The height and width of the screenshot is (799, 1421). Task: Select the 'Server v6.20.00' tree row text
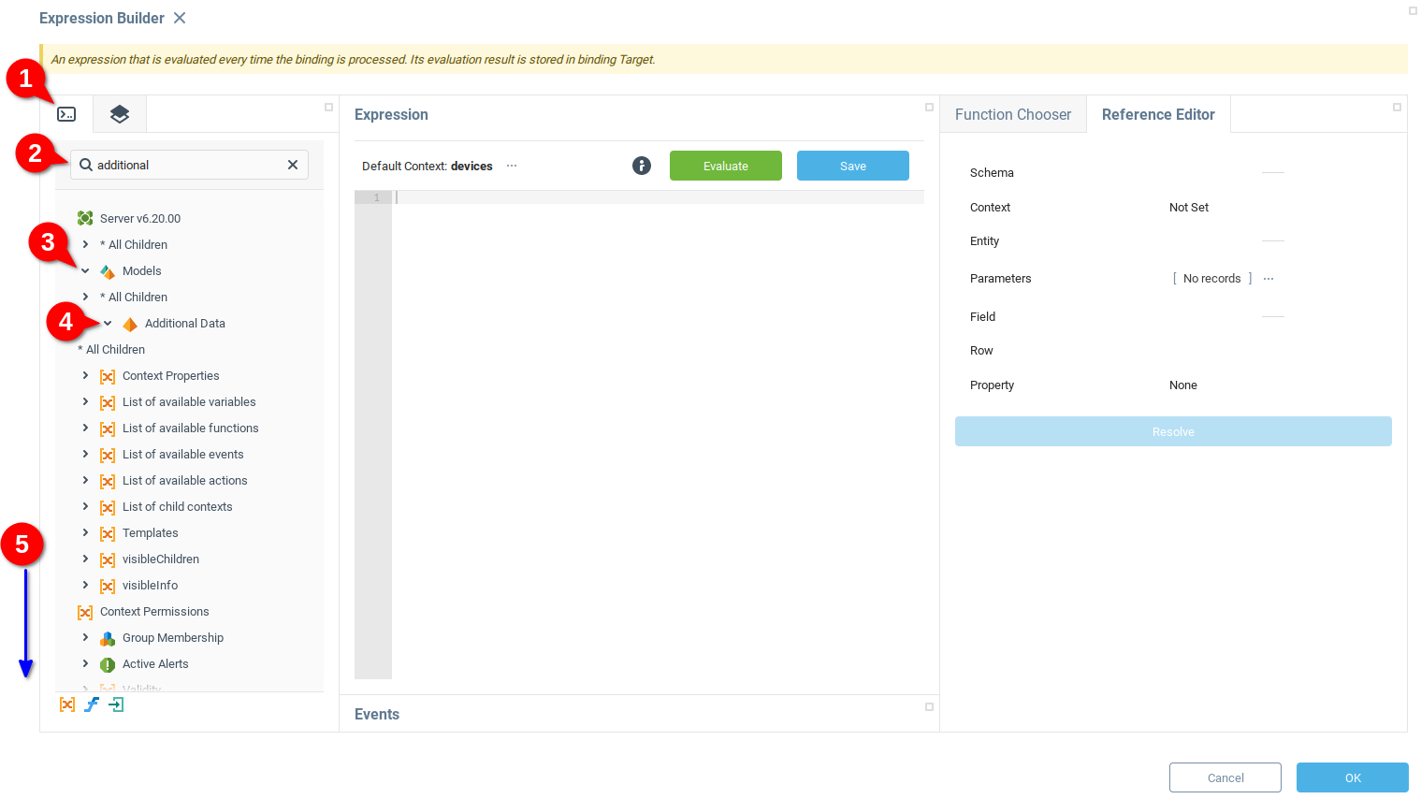pos(140,219)
